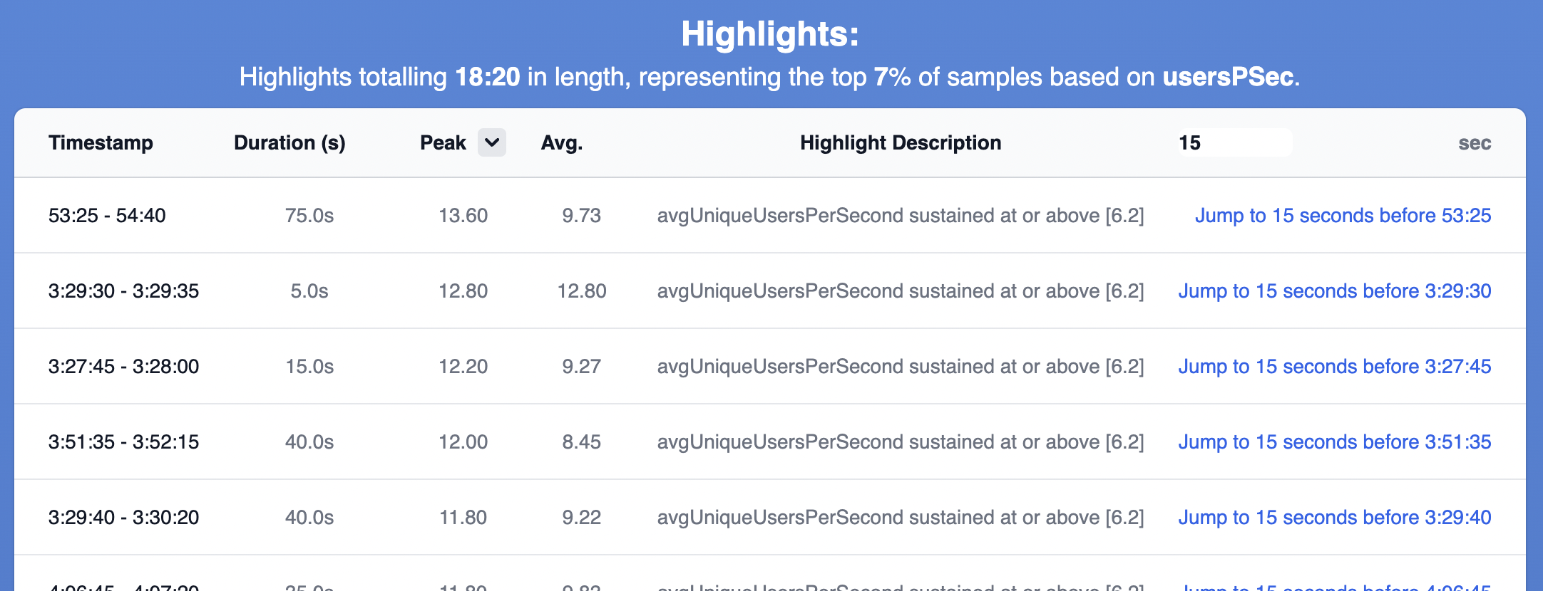
Task: Select the 3:29:30 - 3:29:35 timestamp cell
Action: coord(123,291)
